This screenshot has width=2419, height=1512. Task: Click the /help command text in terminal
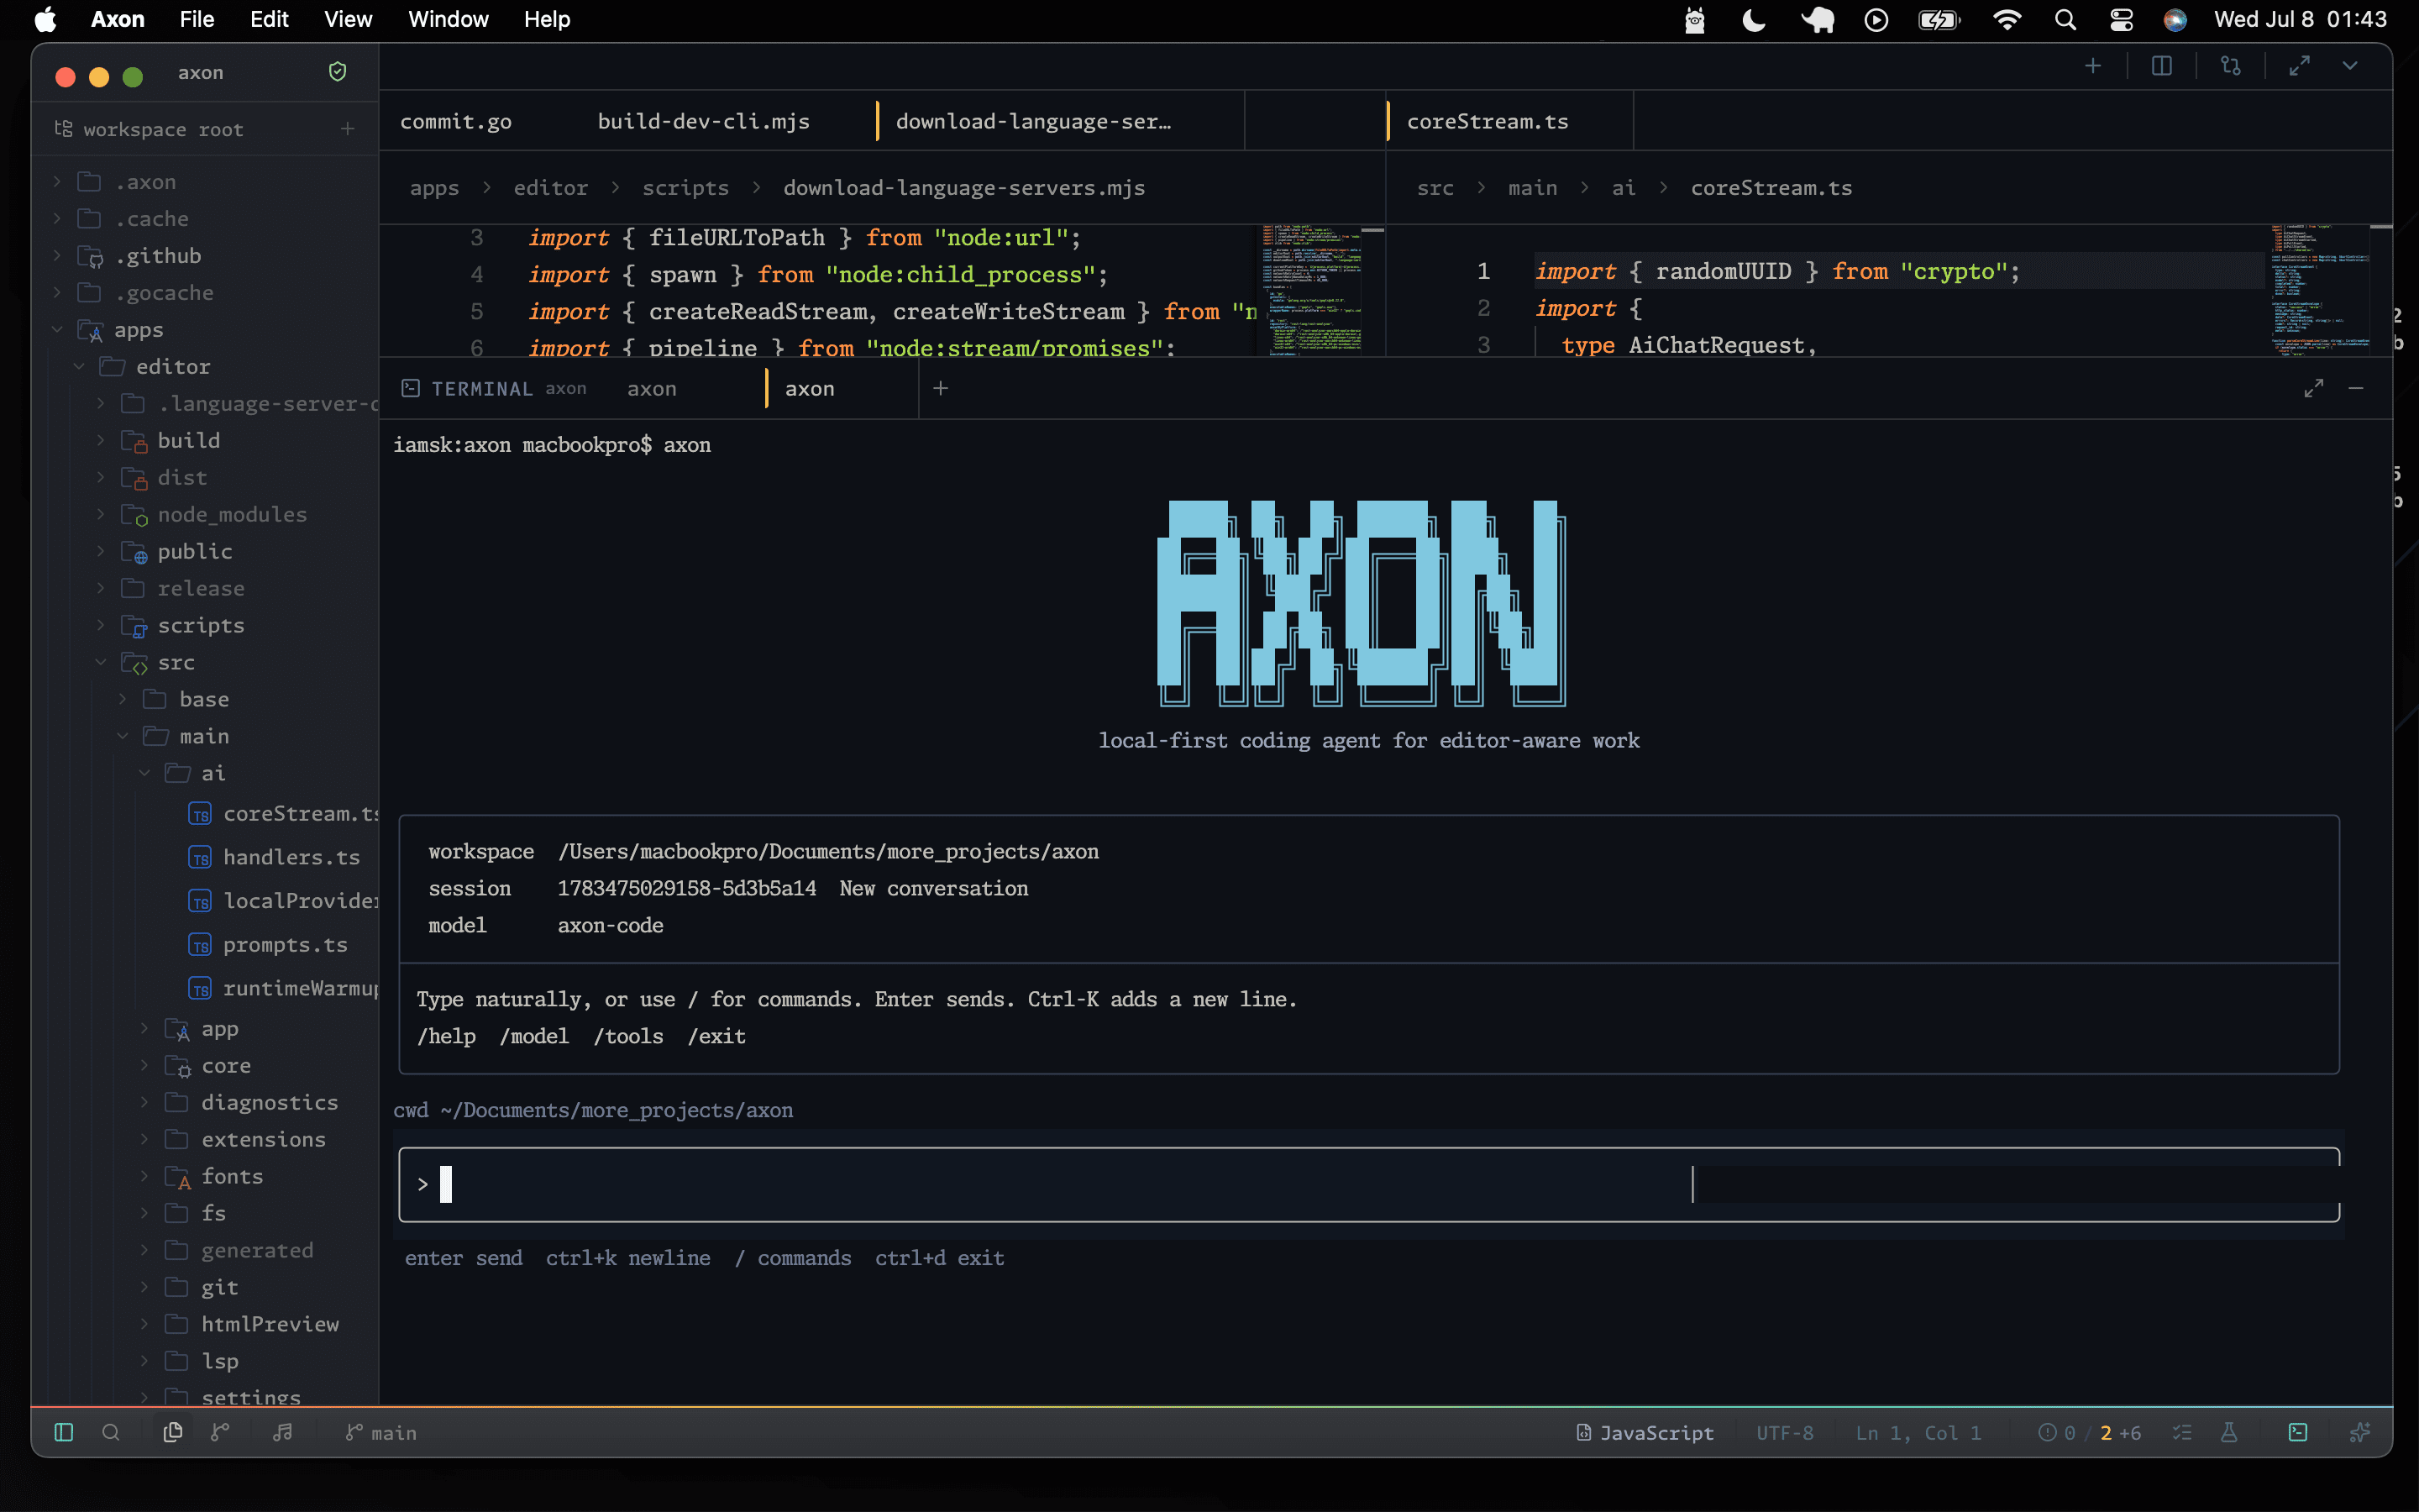446,1037
